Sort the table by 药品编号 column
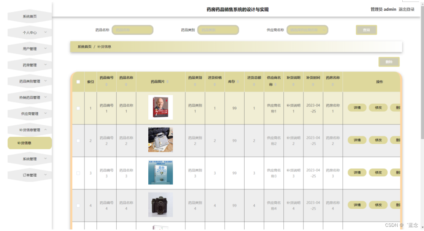424x231 pixels. 107,84
